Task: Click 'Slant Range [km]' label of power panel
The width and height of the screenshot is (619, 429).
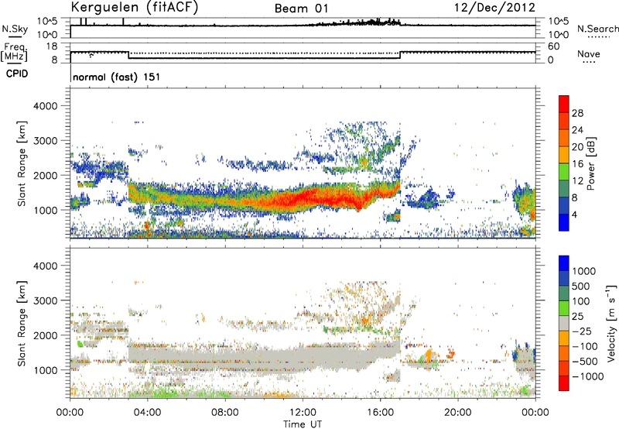Action: click(22, 163)
